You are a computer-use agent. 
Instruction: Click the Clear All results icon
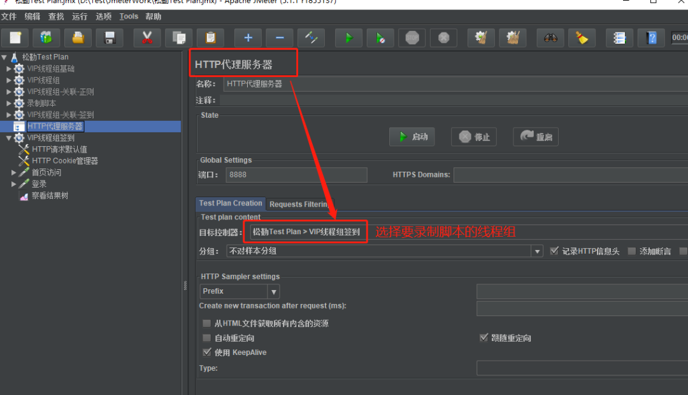(x=513, y=38)
